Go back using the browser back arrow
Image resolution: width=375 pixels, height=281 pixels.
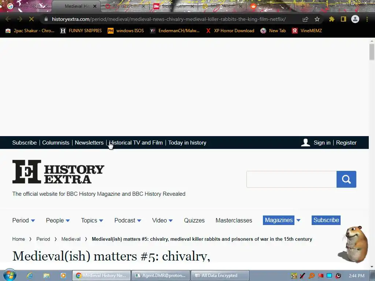click(8, 19)
